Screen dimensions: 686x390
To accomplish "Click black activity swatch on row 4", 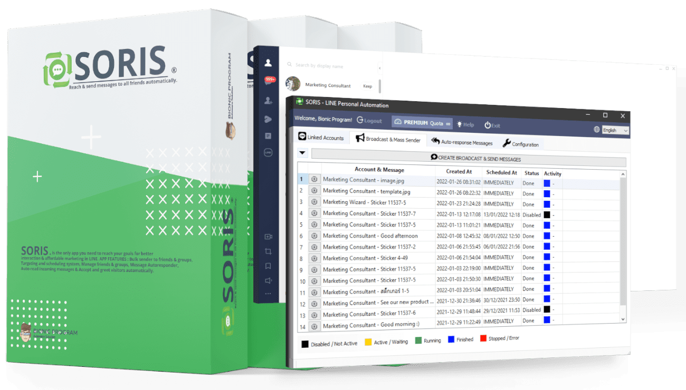I will click(547, 214).
